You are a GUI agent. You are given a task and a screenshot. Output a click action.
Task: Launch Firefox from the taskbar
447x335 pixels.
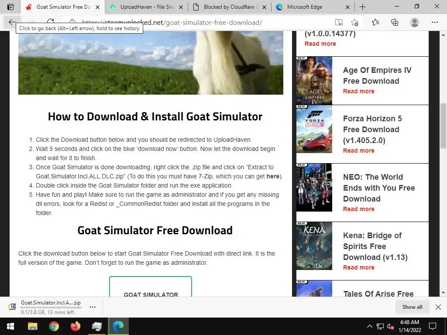(x=75, y=326)
